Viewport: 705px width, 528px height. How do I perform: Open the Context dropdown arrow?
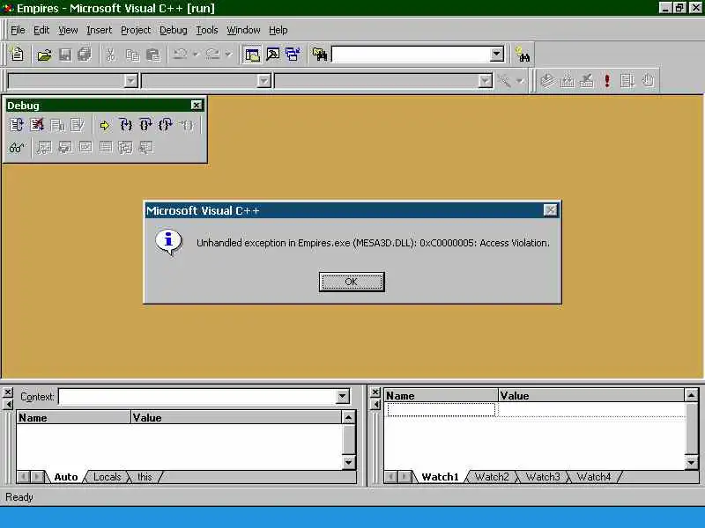[x=342, y=397]
